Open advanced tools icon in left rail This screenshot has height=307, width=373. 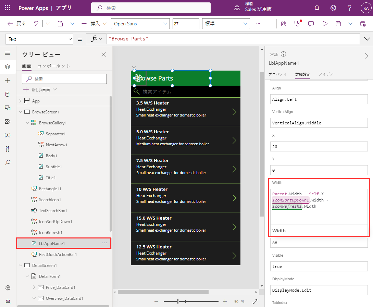pyautogui.click(x=8, y=149)
